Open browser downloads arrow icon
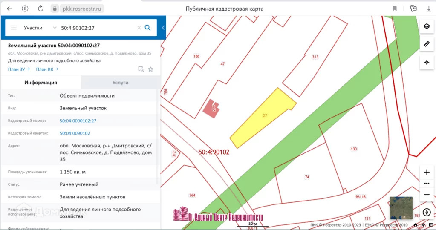Image resolution: width=436 pixels, height=230 pixels. pos(428,9)
